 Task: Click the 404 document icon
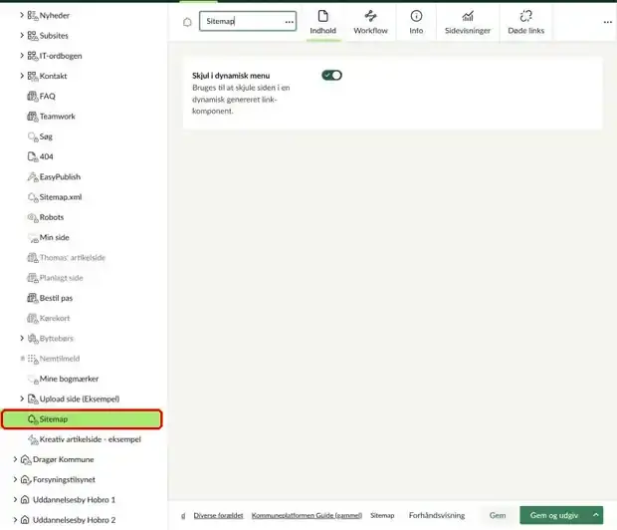[x=33, y=156]
